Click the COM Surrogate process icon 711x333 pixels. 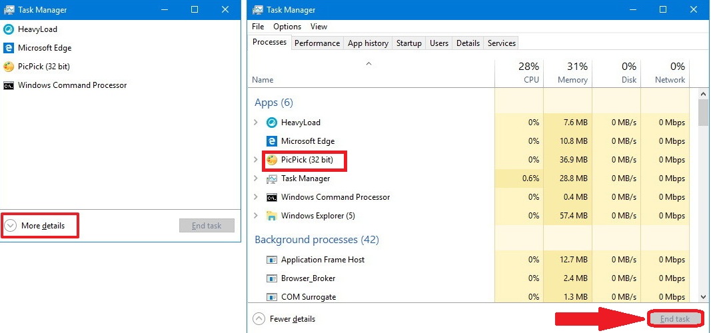click(x=272, y=297)
